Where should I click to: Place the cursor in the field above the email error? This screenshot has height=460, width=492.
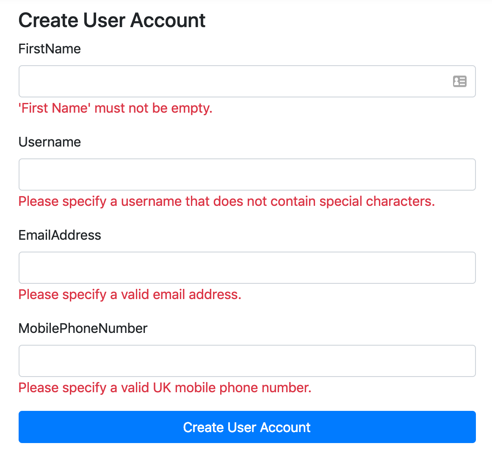pos(247,268)
